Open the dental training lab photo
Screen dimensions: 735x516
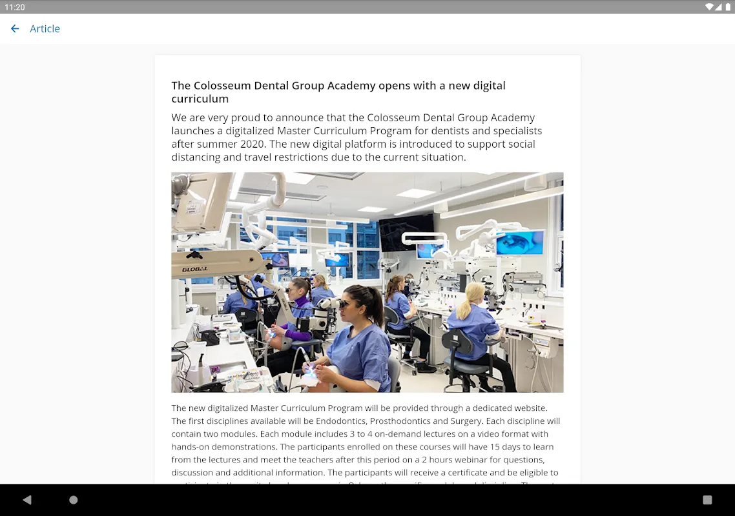367,283
